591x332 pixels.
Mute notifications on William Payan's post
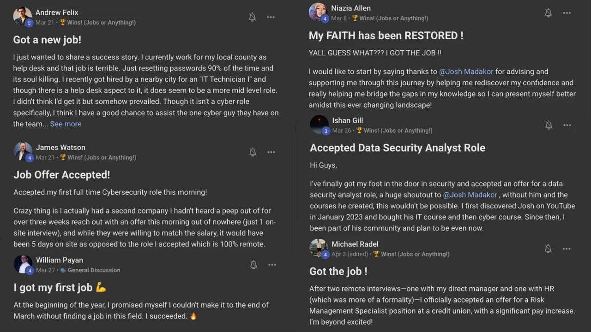pyautogui.click(x=253, y=265)
